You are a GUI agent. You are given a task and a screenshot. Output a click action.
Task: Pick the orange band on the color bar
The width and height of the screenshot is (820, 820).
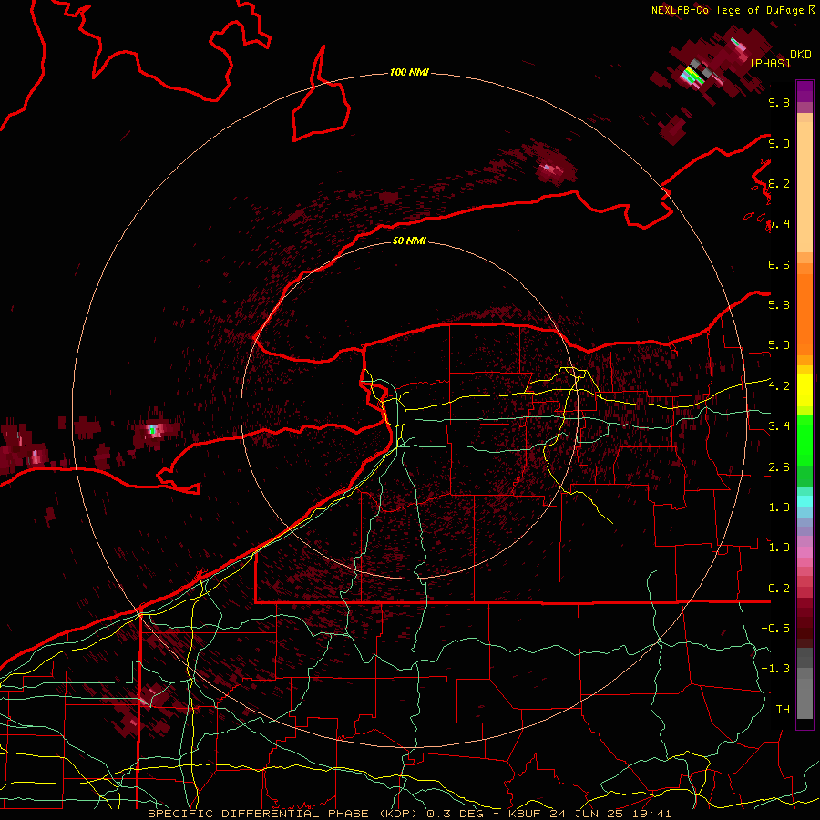pyautogui.click(x=805, y=313)
